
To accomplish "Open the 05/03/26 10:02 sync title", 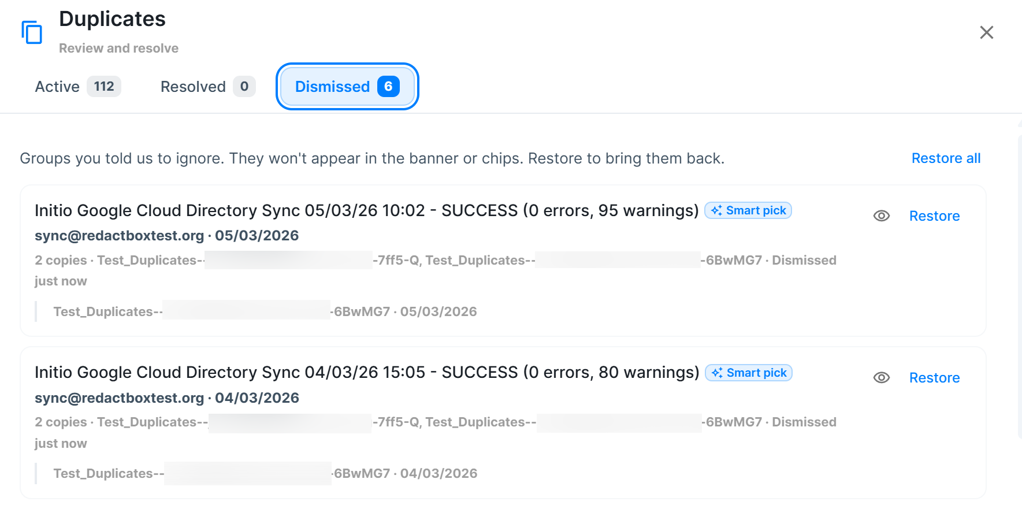I will pos(367,210).
